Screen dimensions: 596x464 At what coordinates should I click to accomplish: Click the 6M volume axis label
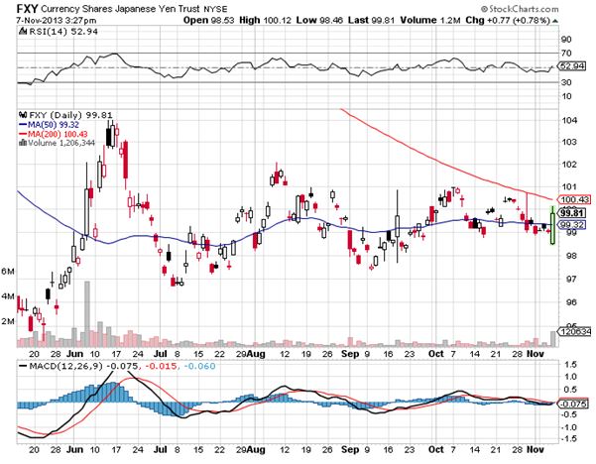tap(8, 272)
